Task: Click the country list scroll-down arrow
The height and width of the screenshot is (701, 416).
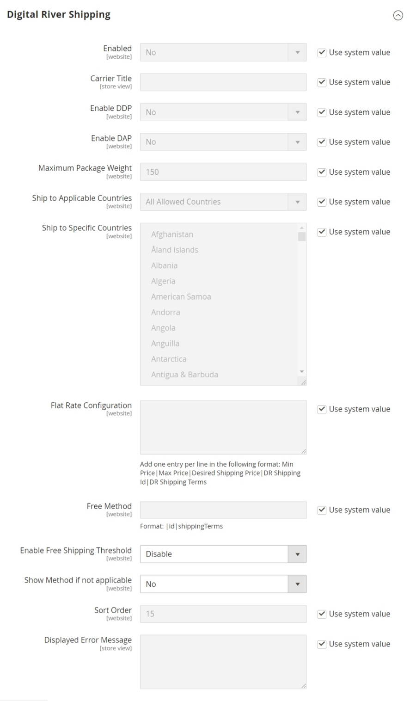Action: (x=302, y=372)
